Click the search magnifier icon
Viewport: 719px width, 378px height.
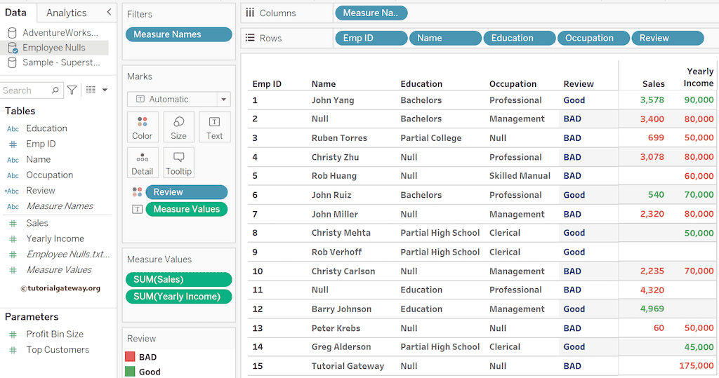click(x=55, y=90)
